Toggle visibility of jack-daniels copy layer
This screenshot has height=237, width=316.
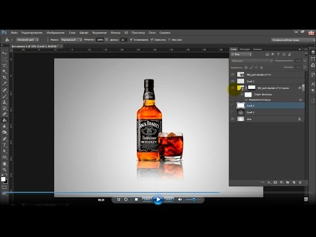coord(232,88)
